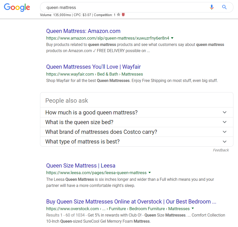The width and height of the screenshot is (238, 227).
Task: Open Amazon URL dropdown arrow
Action: click(x=172, y=38)
